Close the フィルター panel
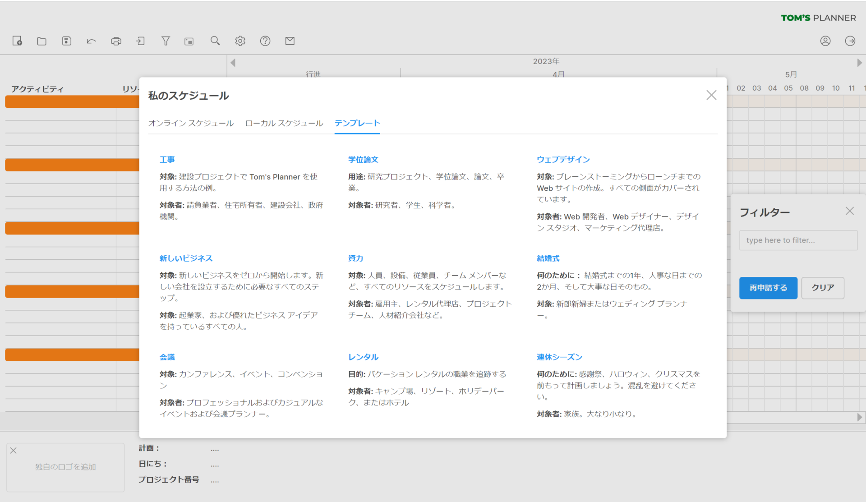The image size is (866, 502). pos(850,211)
